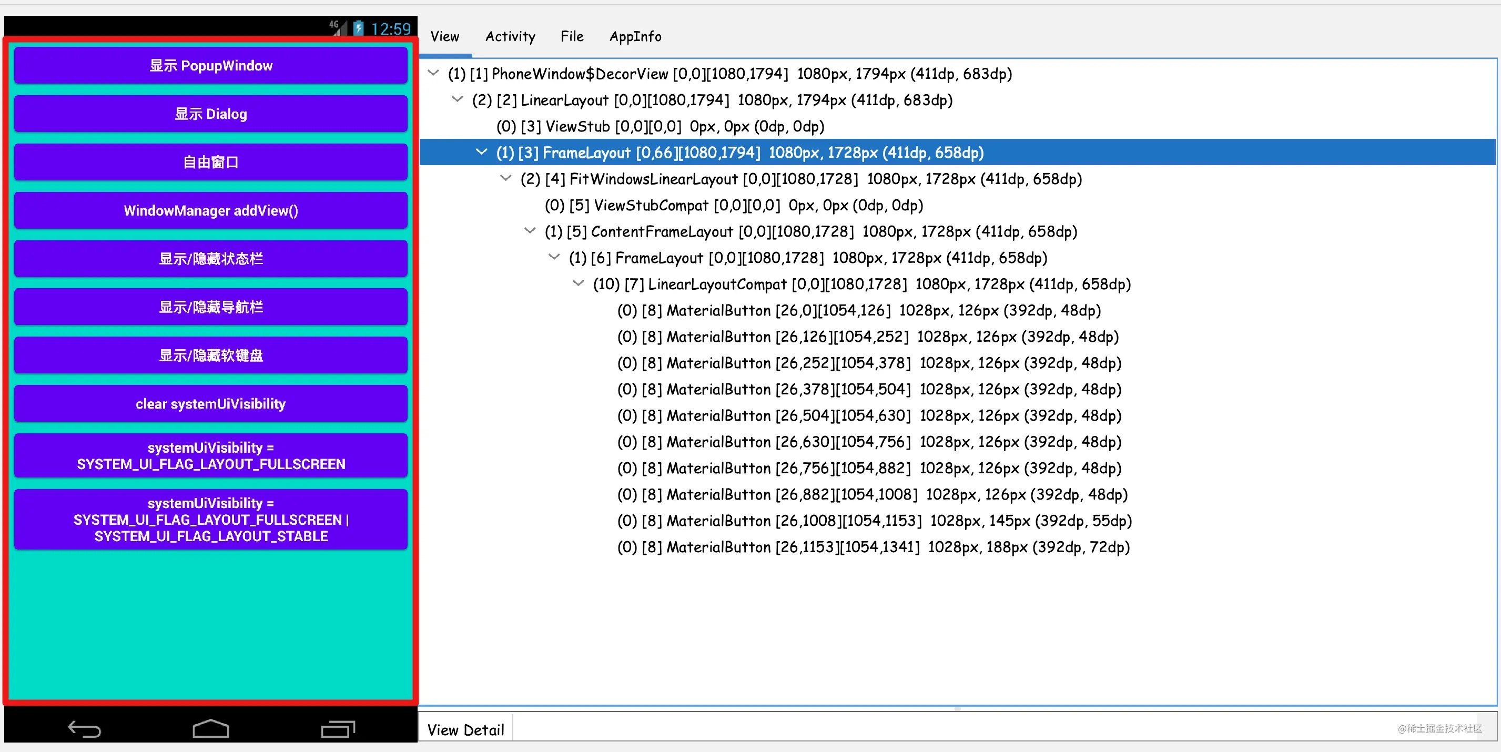
Task: Click the 4G signal status icon
Action: click(x=336, y=27)
